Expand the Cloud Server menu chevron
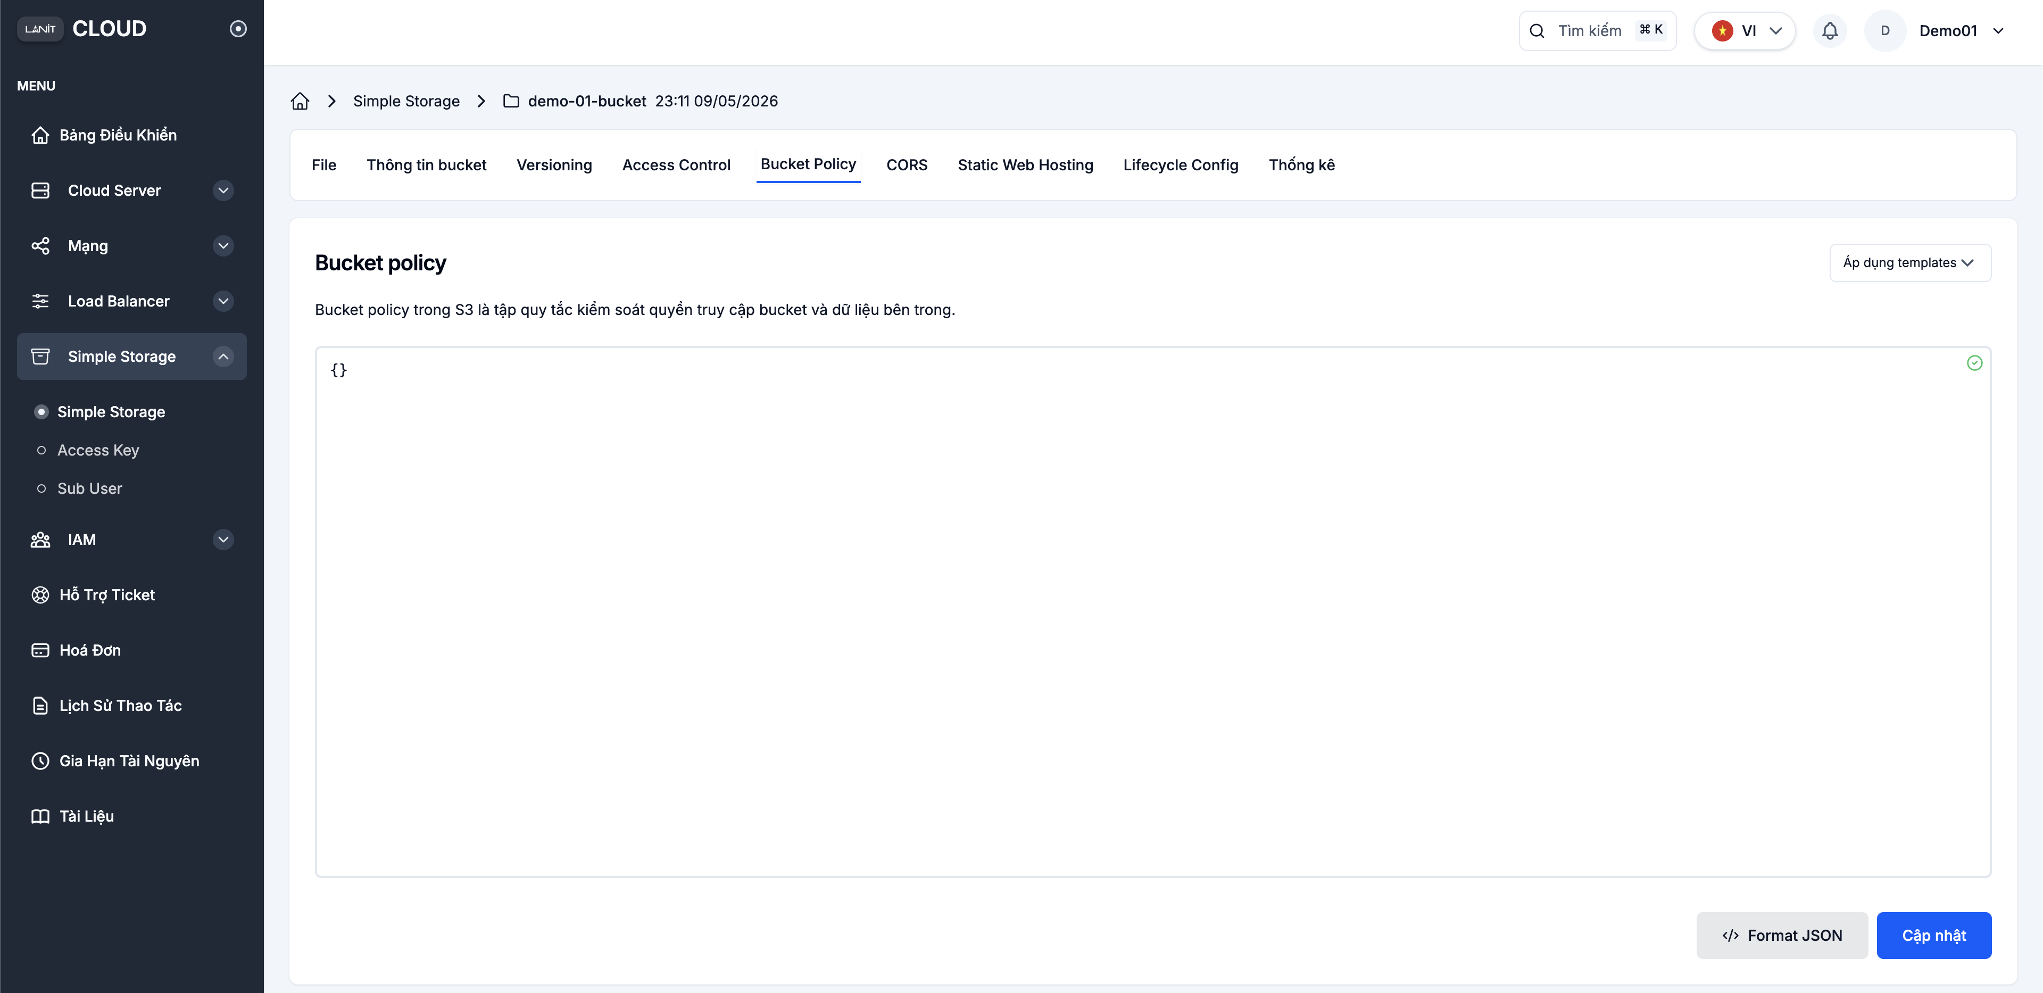2043x993 pixels. point(223,191)
